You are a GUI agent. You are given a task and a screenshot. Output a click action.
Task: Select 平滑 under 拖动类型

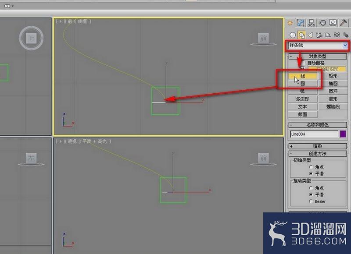(x=311, y=194)
